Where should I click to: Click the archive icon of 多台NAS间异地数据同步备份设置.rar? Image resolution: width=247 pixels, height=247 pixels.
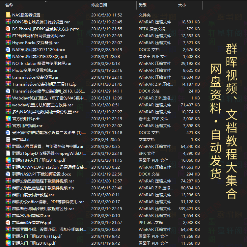(8, 112)
